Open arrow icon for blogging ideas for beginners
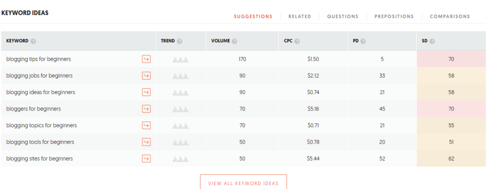This screenshot has height=189, width=494. 146,92
